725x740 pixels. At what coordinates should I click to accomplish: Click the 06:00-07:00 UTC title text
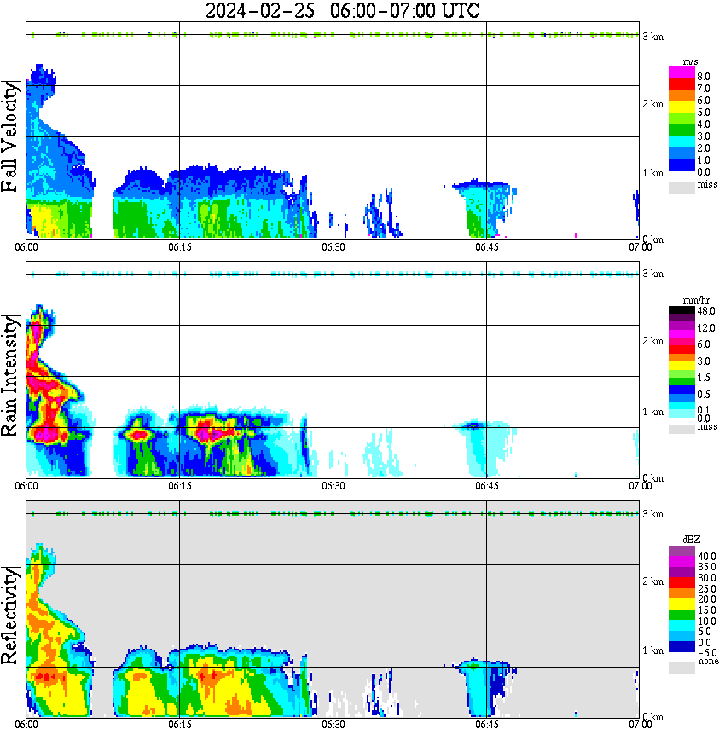405,10
